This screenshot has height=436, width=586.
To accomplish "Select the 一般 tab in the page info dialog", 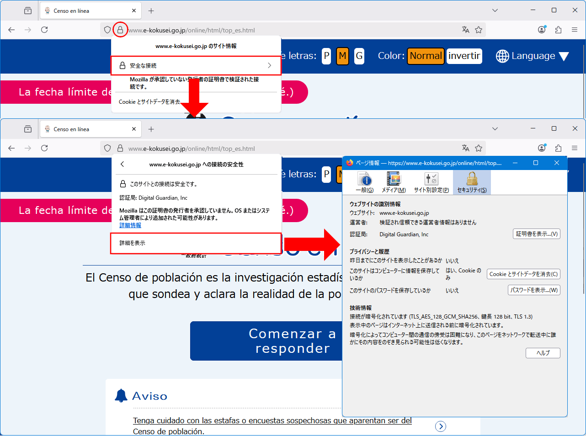I will coord(364,182).
